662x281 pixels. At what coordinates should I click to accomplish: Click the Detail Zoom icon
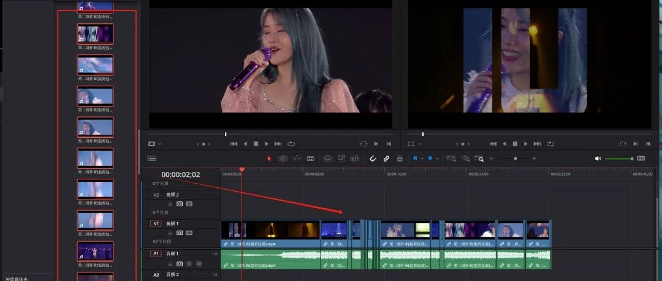[465, 159]
